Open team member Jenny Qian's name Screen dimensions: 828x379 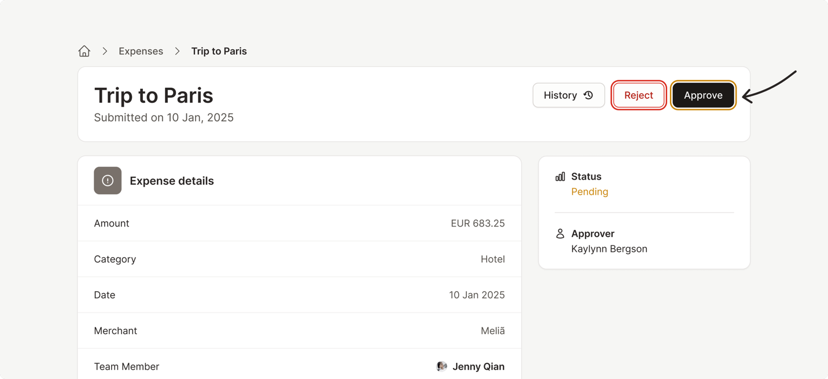[478, 366]
